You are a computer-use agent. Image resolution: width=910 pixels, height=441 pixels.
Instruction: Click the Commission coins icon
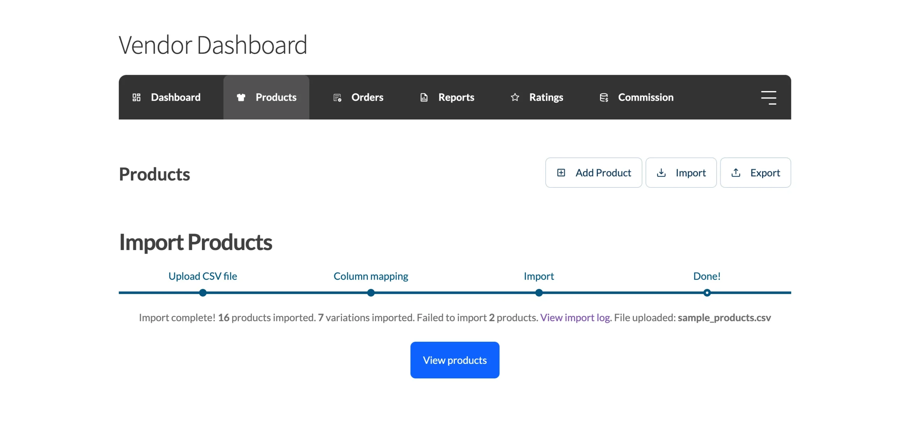tap(604, 97)
